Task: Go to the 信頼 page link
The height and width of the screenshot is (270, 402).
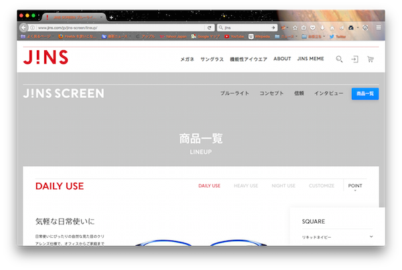Action: point(299,93)
